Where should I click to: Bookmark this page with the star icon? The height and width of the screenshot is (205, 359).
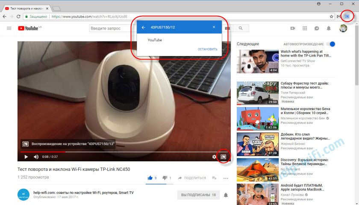coord(331,17)
